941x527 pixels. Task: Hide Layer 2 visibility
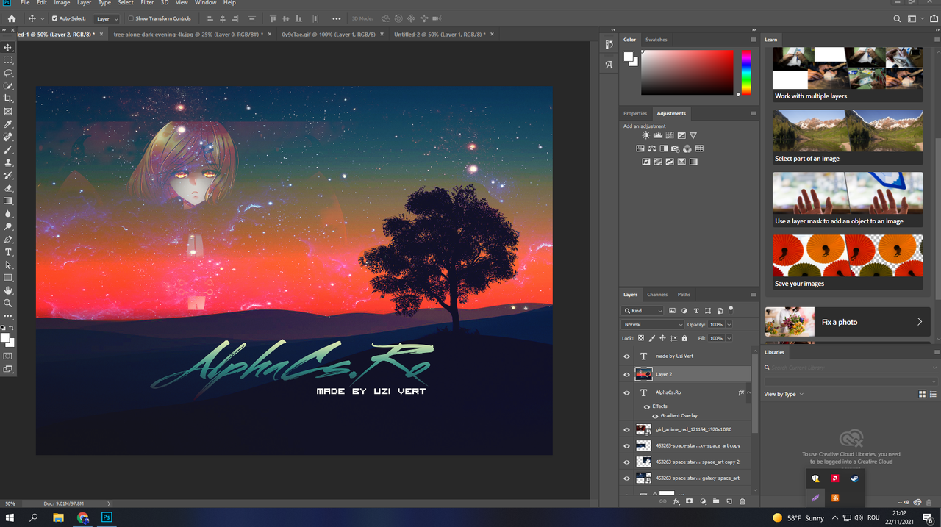[627, 374]
